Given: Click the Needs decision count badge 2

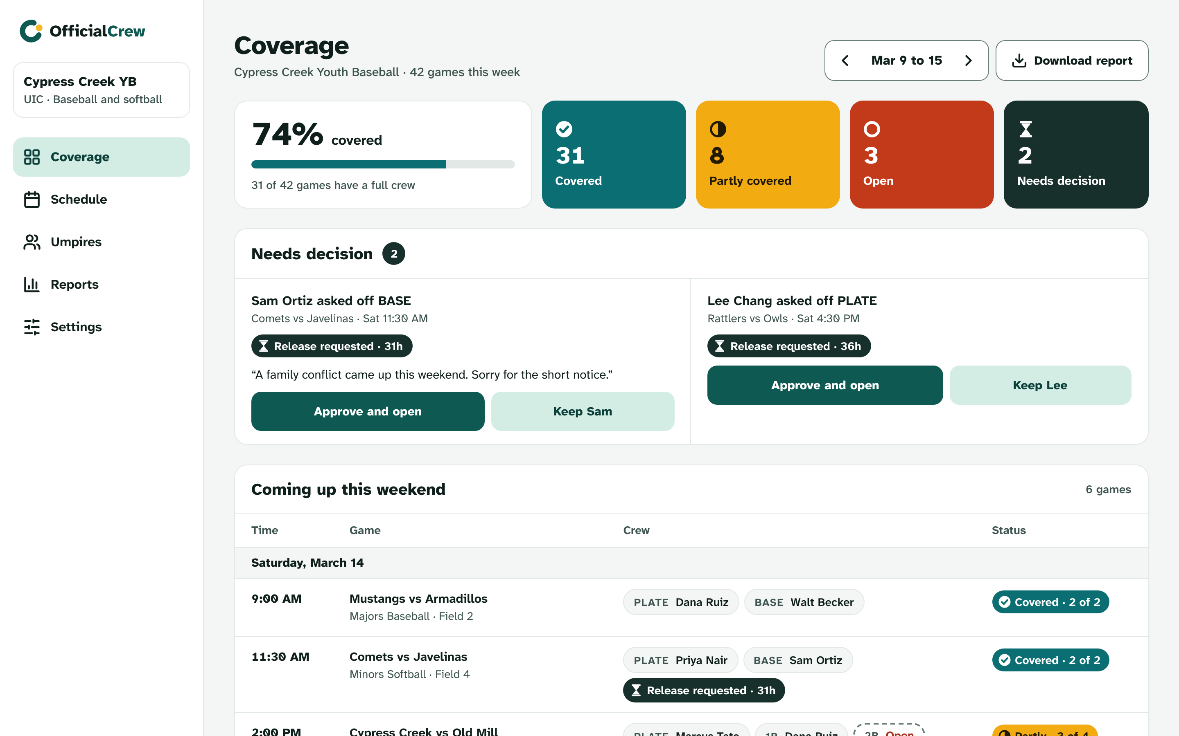Looking at the screenshot, I should (394, 254).
